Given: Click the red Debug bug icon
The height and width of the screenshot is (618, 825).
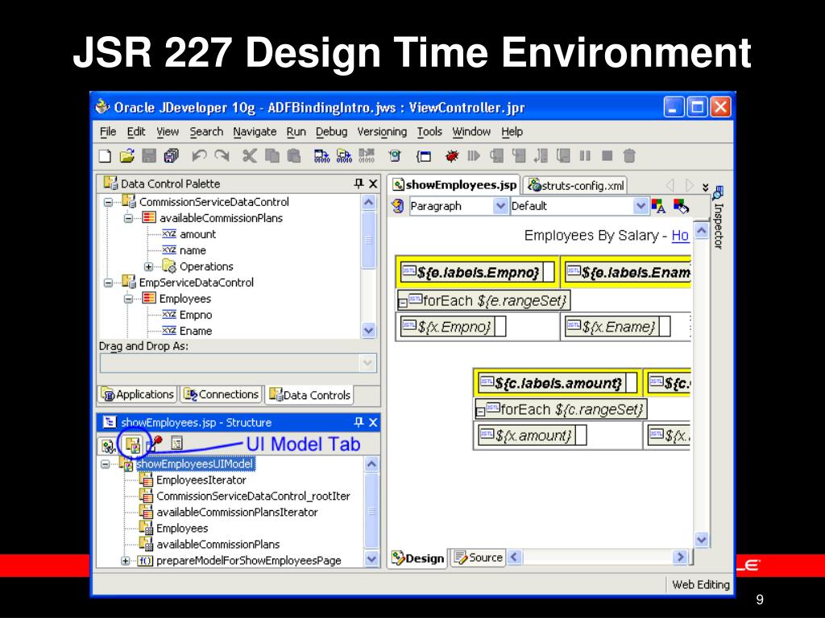Looking at the screenshot, I should pyautogui.click(x=451, y=156).
